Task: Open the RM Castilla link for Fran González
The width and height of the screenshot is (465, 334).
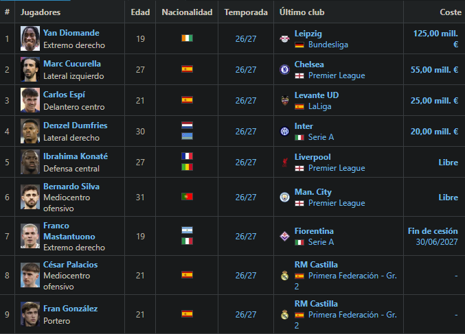Action: tap(316, 304)
